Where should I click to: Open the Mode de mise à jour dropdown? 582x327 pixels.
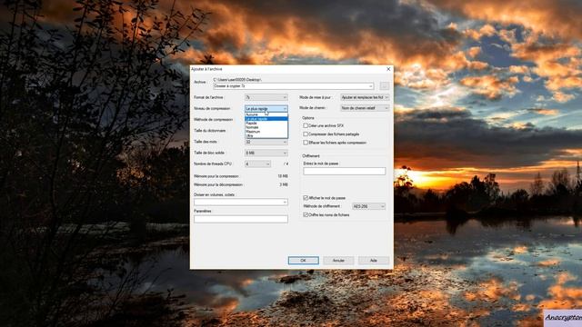click(x=365, y=97)
